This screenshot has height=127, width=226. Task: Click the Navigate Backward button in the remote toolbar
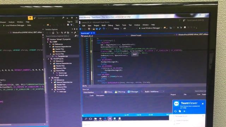point(80,29)
